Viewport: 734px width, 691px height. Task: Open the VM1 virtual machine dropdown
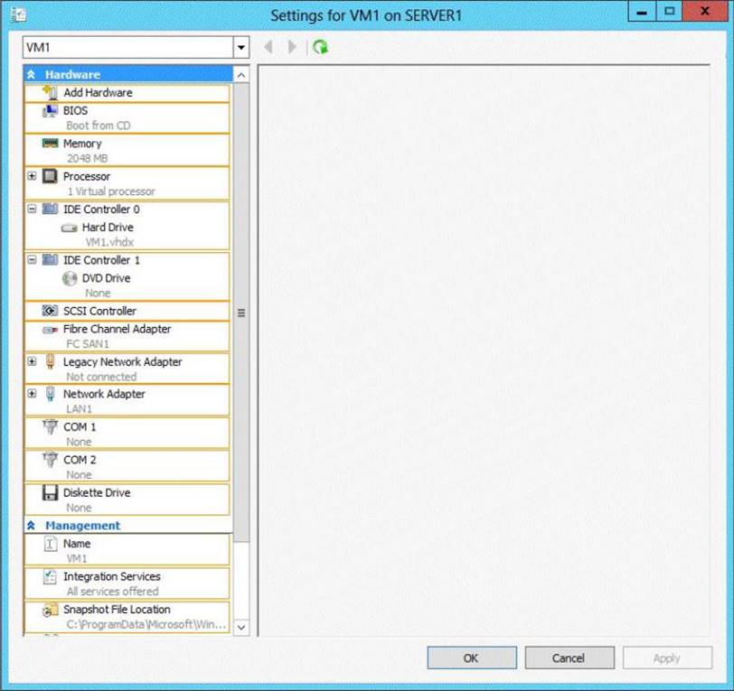(240, 47)
